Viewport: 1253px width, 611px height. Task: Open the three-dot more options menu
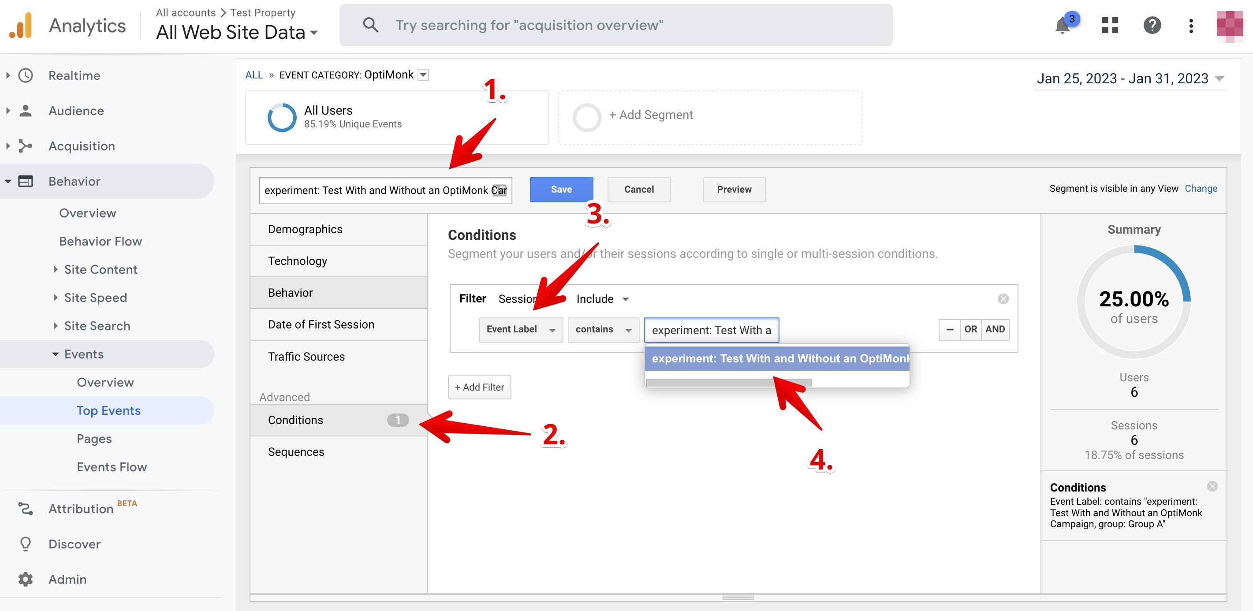point(1191,25)
